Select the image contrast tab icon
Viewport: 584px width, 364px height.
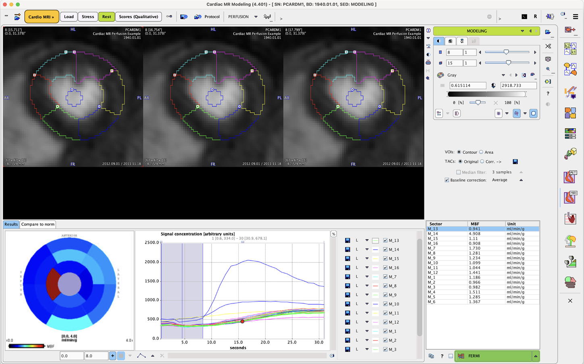[x=439, y=41]
